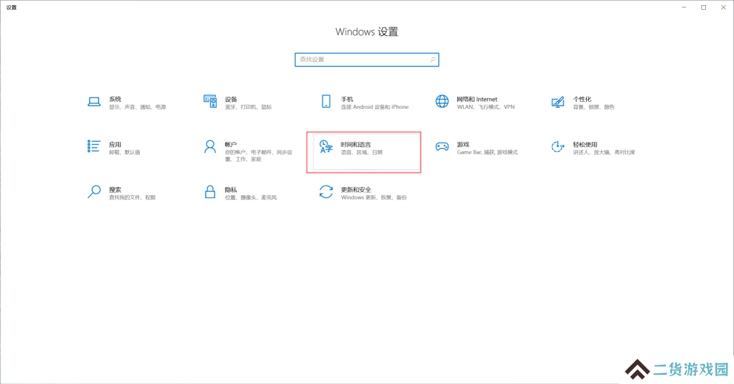Open the 帐户 person icon
The image size is (734, 384).
click(x=210, y=147)
